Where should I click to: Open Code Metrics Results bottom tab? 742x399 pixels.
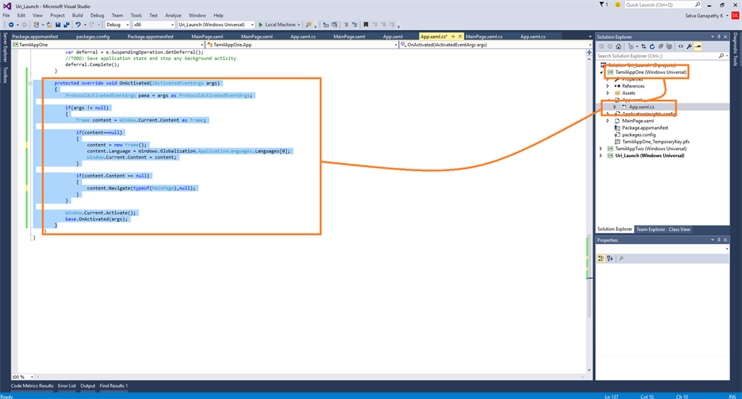32,386
